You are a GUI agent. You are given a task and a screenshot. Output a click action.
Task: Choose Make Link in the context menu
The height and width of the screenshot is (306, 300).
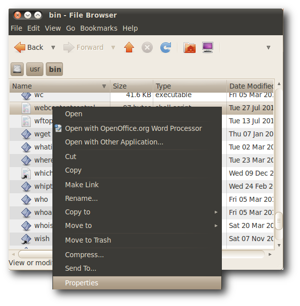click(137, 185)
